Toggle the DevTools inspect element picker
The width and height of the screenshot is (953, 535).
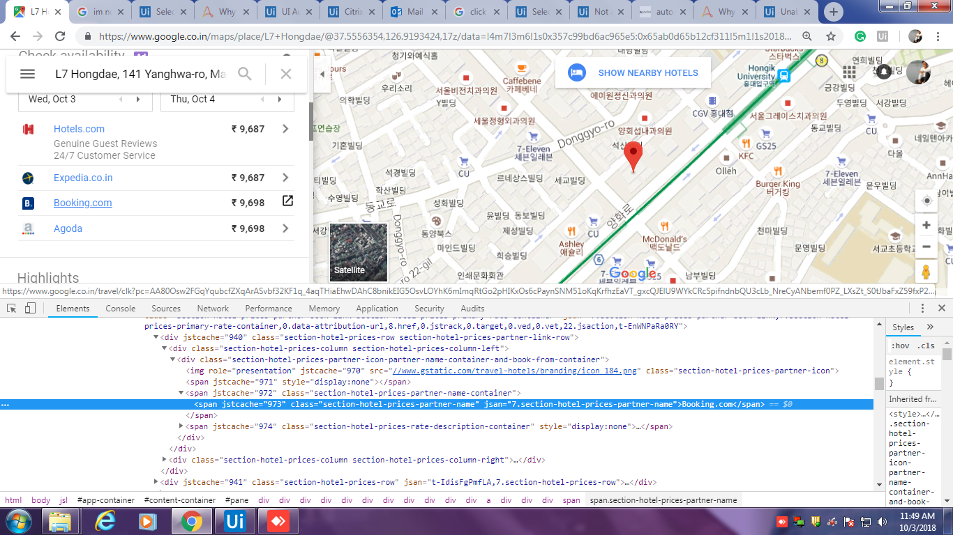coord(11,308)
